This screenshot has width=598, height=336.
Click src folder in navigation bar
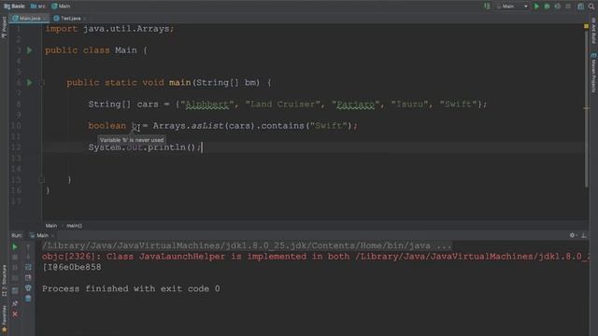[x=38, y=7]
